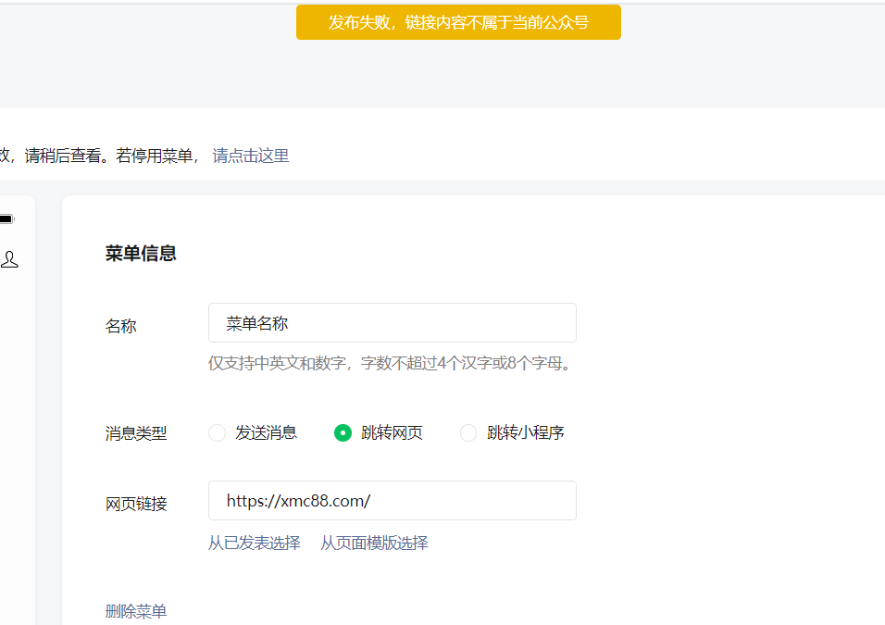Click the 跳转小程序 label text

(x=526, y=432)
